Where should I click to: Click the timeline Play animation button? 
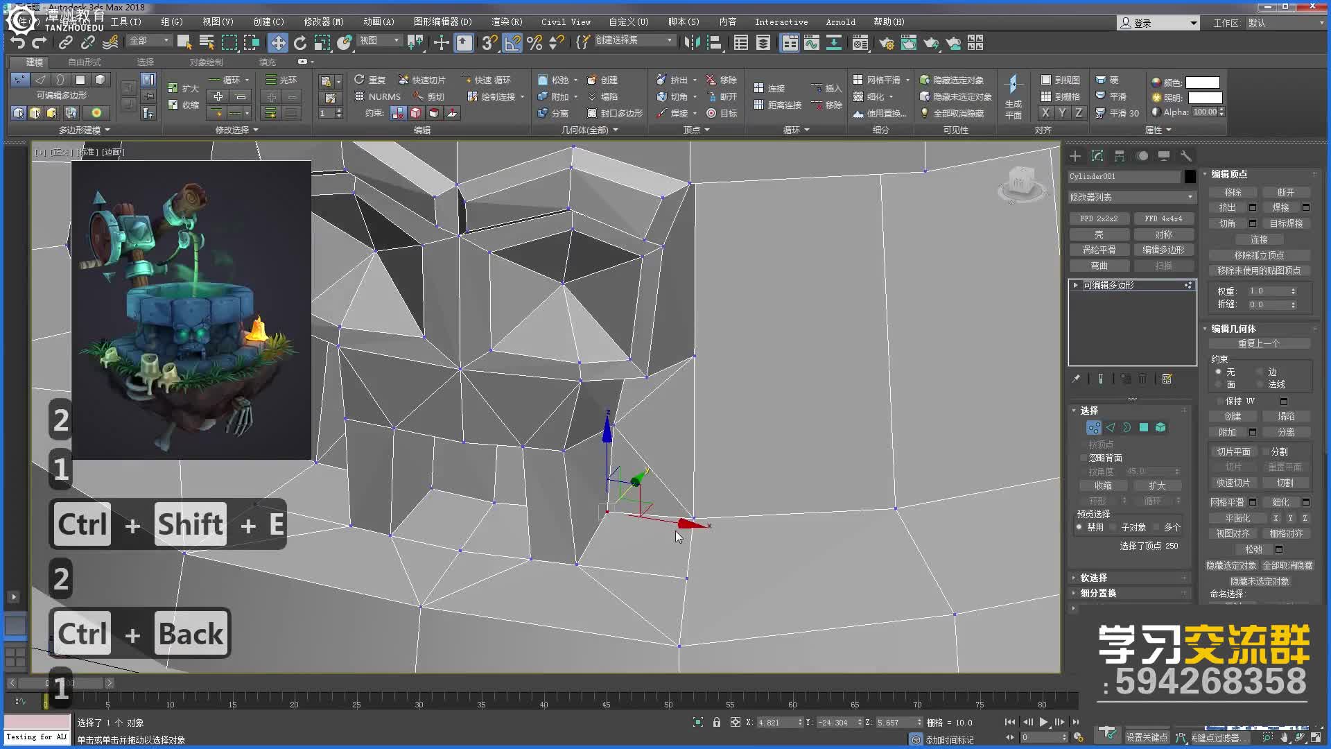coord(1043,722)
